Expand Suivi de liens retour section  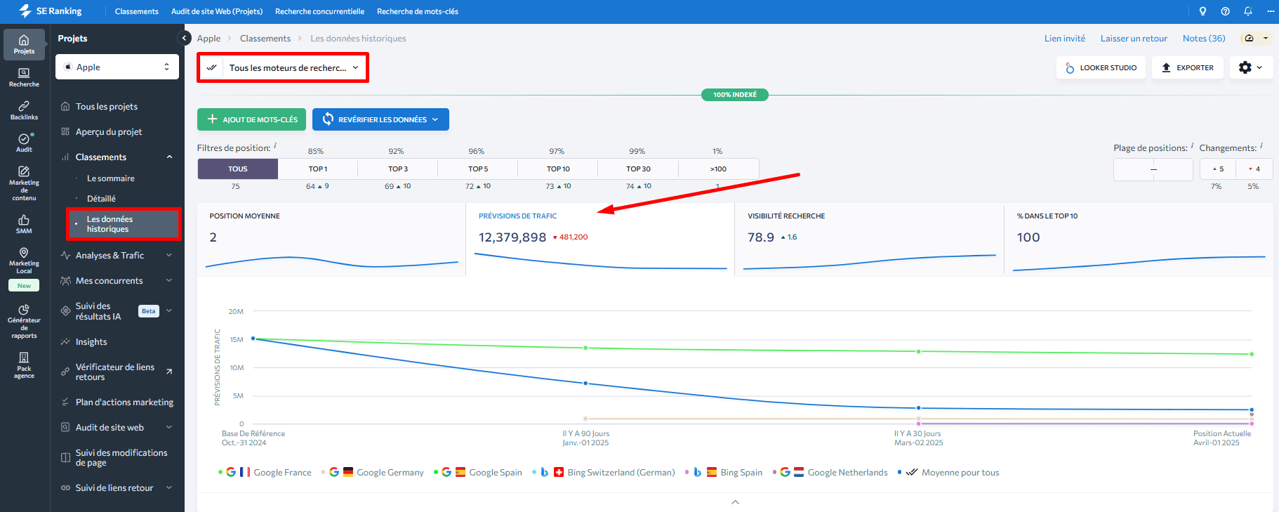(x=169, y=487)
